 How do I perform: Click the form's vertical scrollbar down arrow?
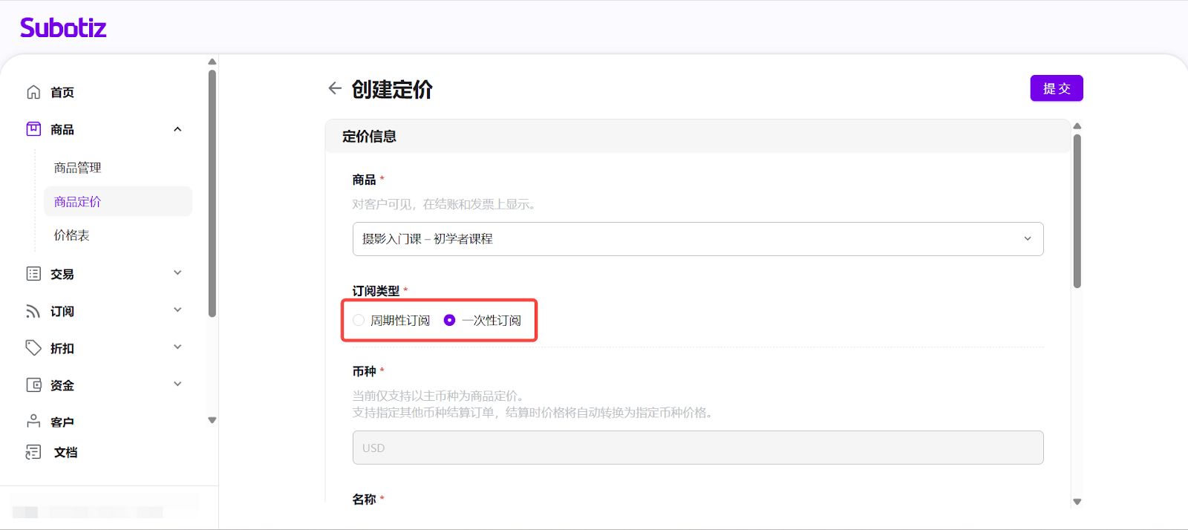(x=1077, y=502)
